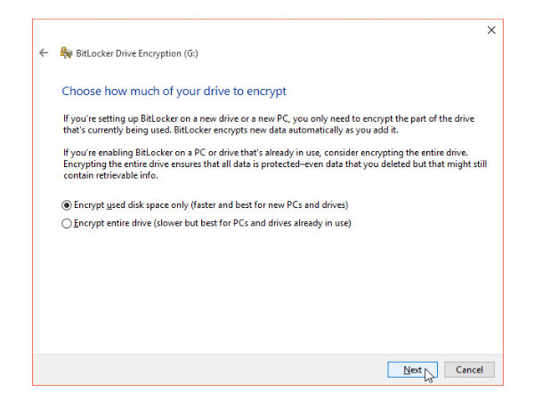Click the back arrow icon
Viewport: 534px width, 400px height.
(44, 53)
